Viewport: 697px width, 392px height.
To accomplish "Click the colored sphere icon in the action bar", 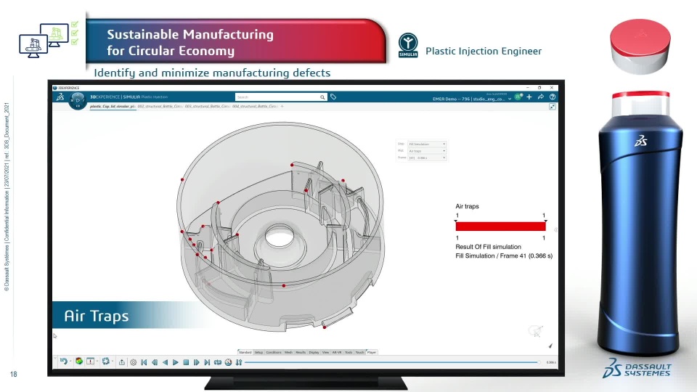I will 79,362.
